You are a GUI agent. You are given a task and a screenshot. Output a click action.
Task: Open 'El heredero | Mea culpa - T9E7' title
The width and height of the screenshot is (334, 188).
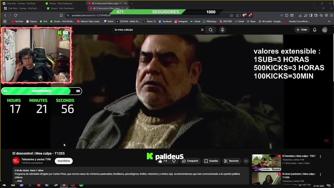point(299,156)
